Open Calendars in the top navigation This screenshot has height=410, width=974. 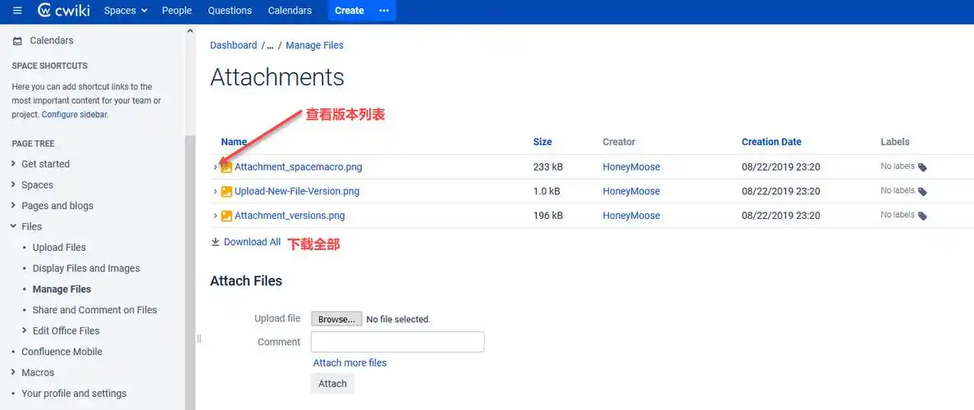point(290,11)
